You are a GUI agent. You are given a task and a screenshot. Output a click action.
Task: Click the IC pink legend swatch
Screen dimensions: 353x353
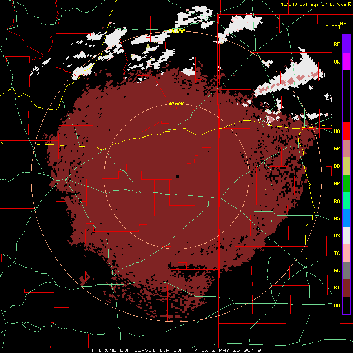(x=346, y=253)
